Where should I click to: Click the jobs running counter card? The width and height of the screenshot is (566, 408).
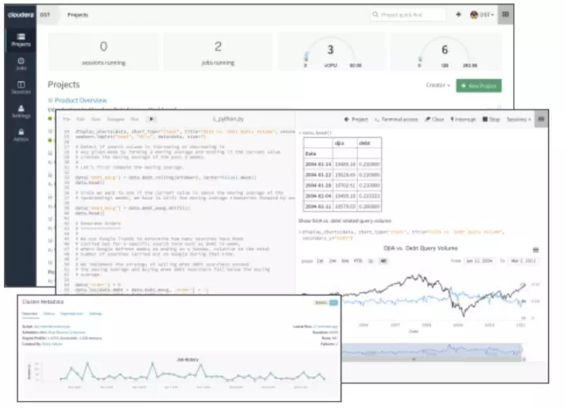[x=218, y=52]
